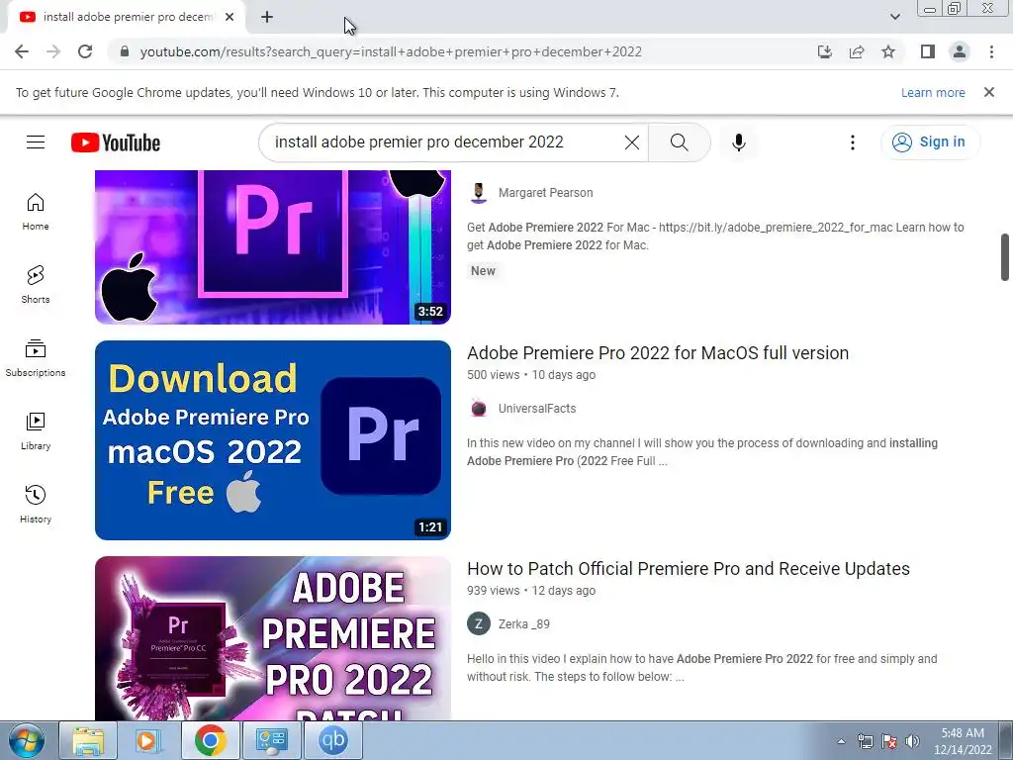Image resolution: width=1013 pixels, height=760 pixels.
Task: Click the 939 views • 12 days ago text
Action: (x=531, y=591)
